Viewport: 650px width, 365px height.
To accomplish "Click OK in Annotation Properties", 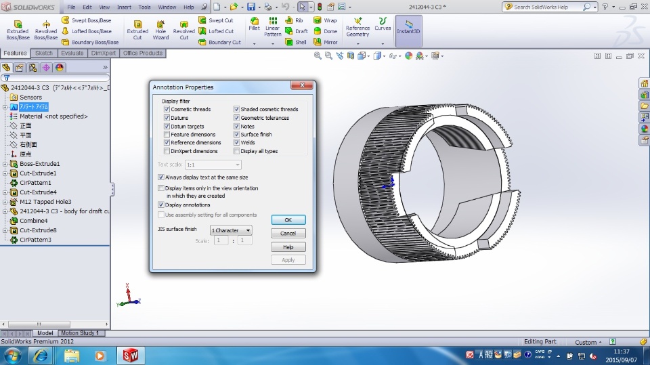I will (x=288, y=220).
